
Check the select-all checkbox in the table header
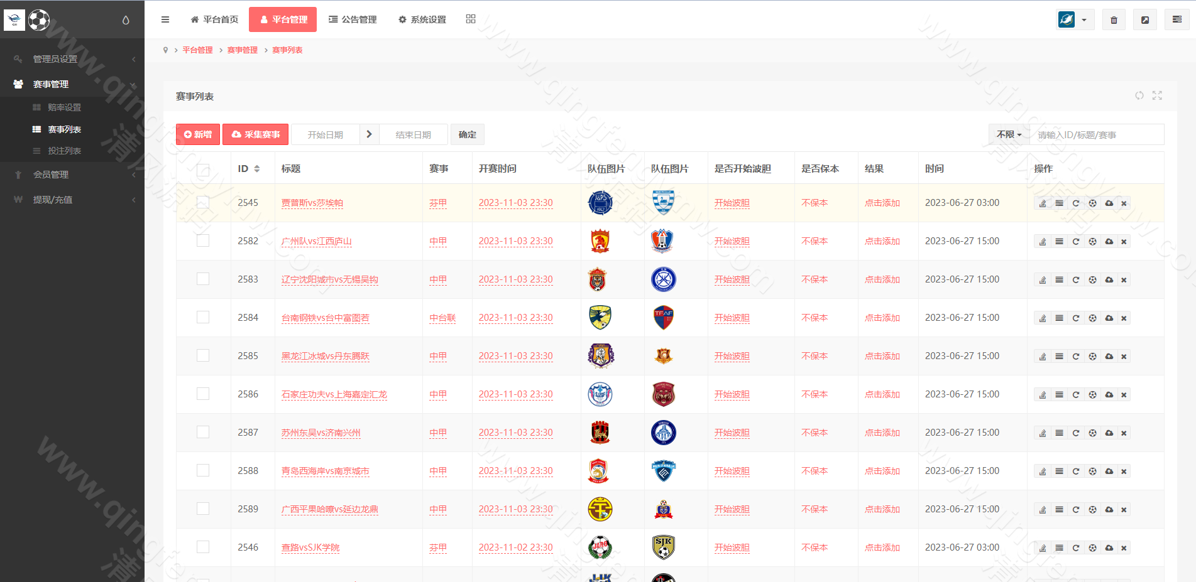(x=202, y=170)
